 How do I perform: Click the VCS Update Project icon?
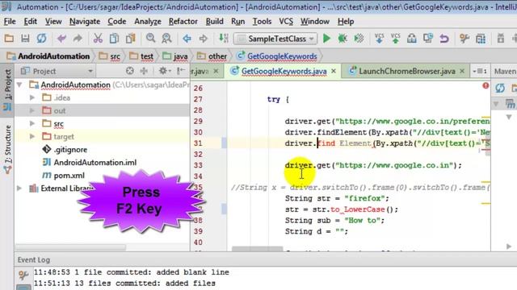point(379,39)
